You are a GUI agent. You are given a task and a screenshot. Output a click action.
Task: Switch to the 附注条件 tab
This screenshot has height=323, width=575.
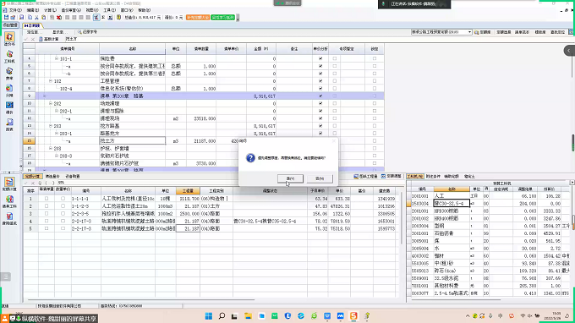pyautogui.click(x=433, y=177)
